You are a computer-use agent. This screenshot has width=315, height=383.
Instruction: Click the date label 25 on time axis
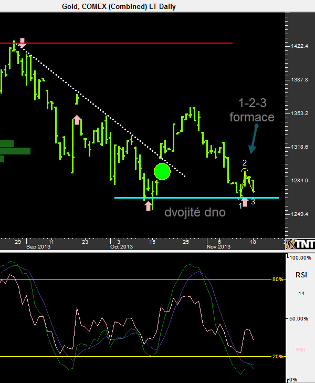(x=186, y=242)
